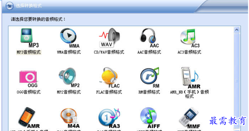Viewport: 249px width, 131px height.
Task: Click the RM音频格式 label
Action: pos(149,92)
